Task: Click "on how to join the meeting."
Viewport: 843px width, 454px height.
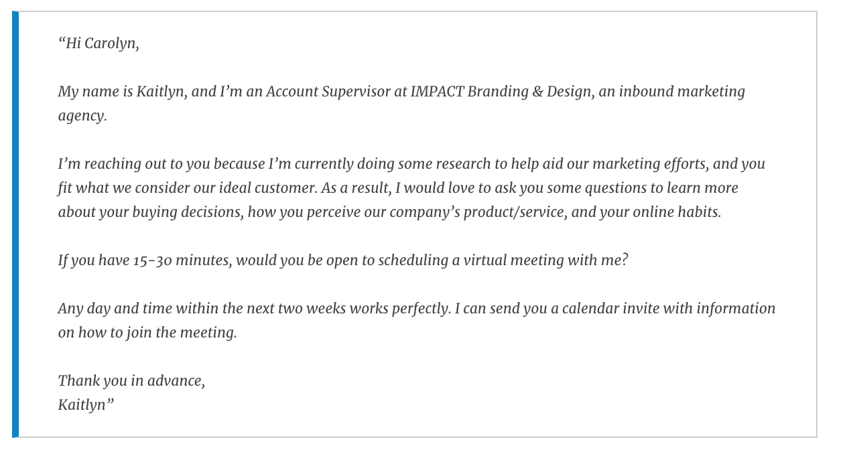Action: (x=147, y=333)
